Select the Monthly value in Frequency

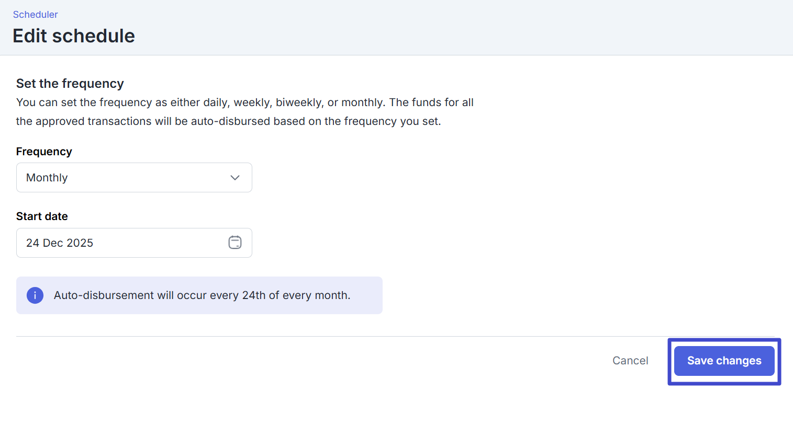coord(47,178)
